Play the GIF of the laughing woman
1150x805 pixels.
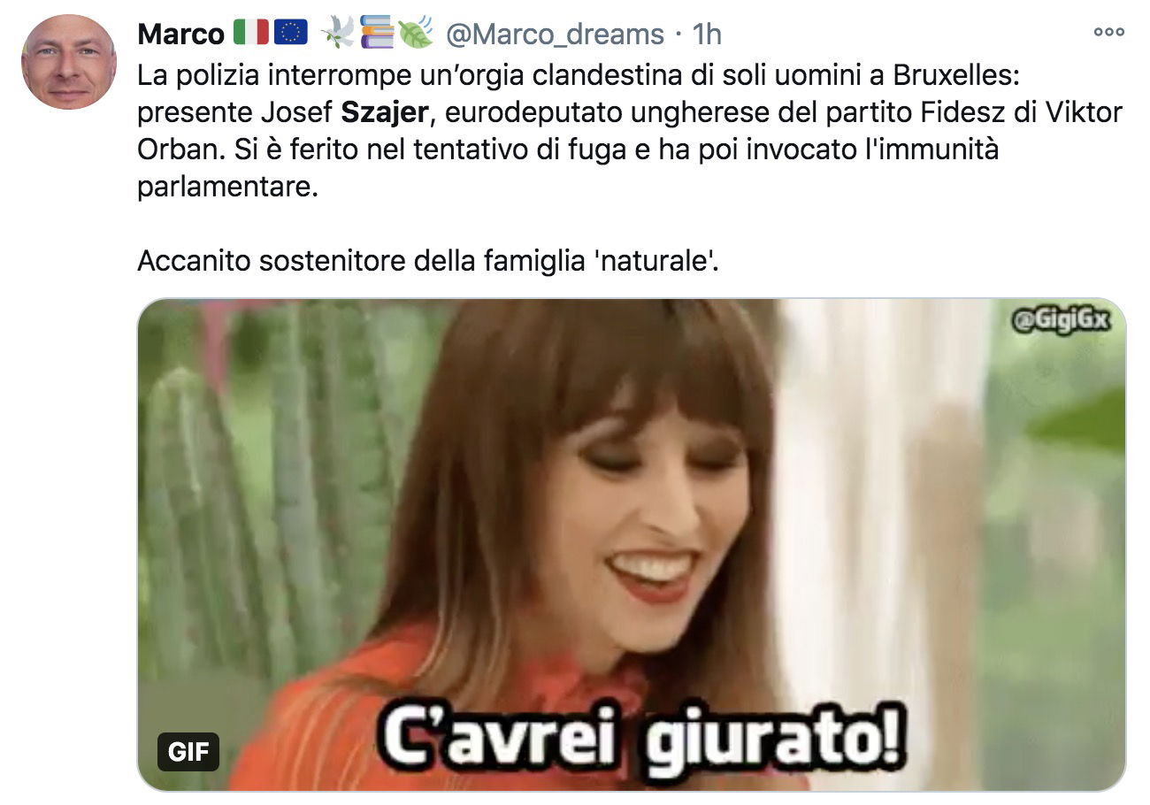[x=632, y=544]
